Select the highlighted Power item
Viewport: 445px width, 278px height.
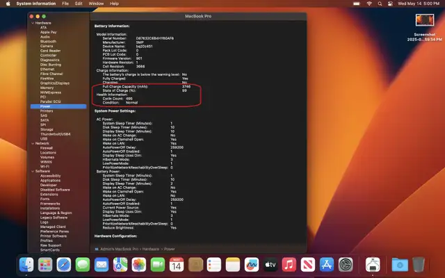[58, 106]
